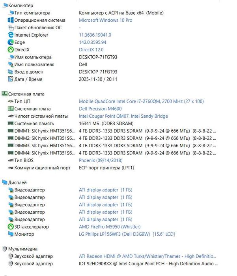This screenshot has height=276, width=237.
Task: Click the Чипсет системной платы icon
Action: [11, 116]
